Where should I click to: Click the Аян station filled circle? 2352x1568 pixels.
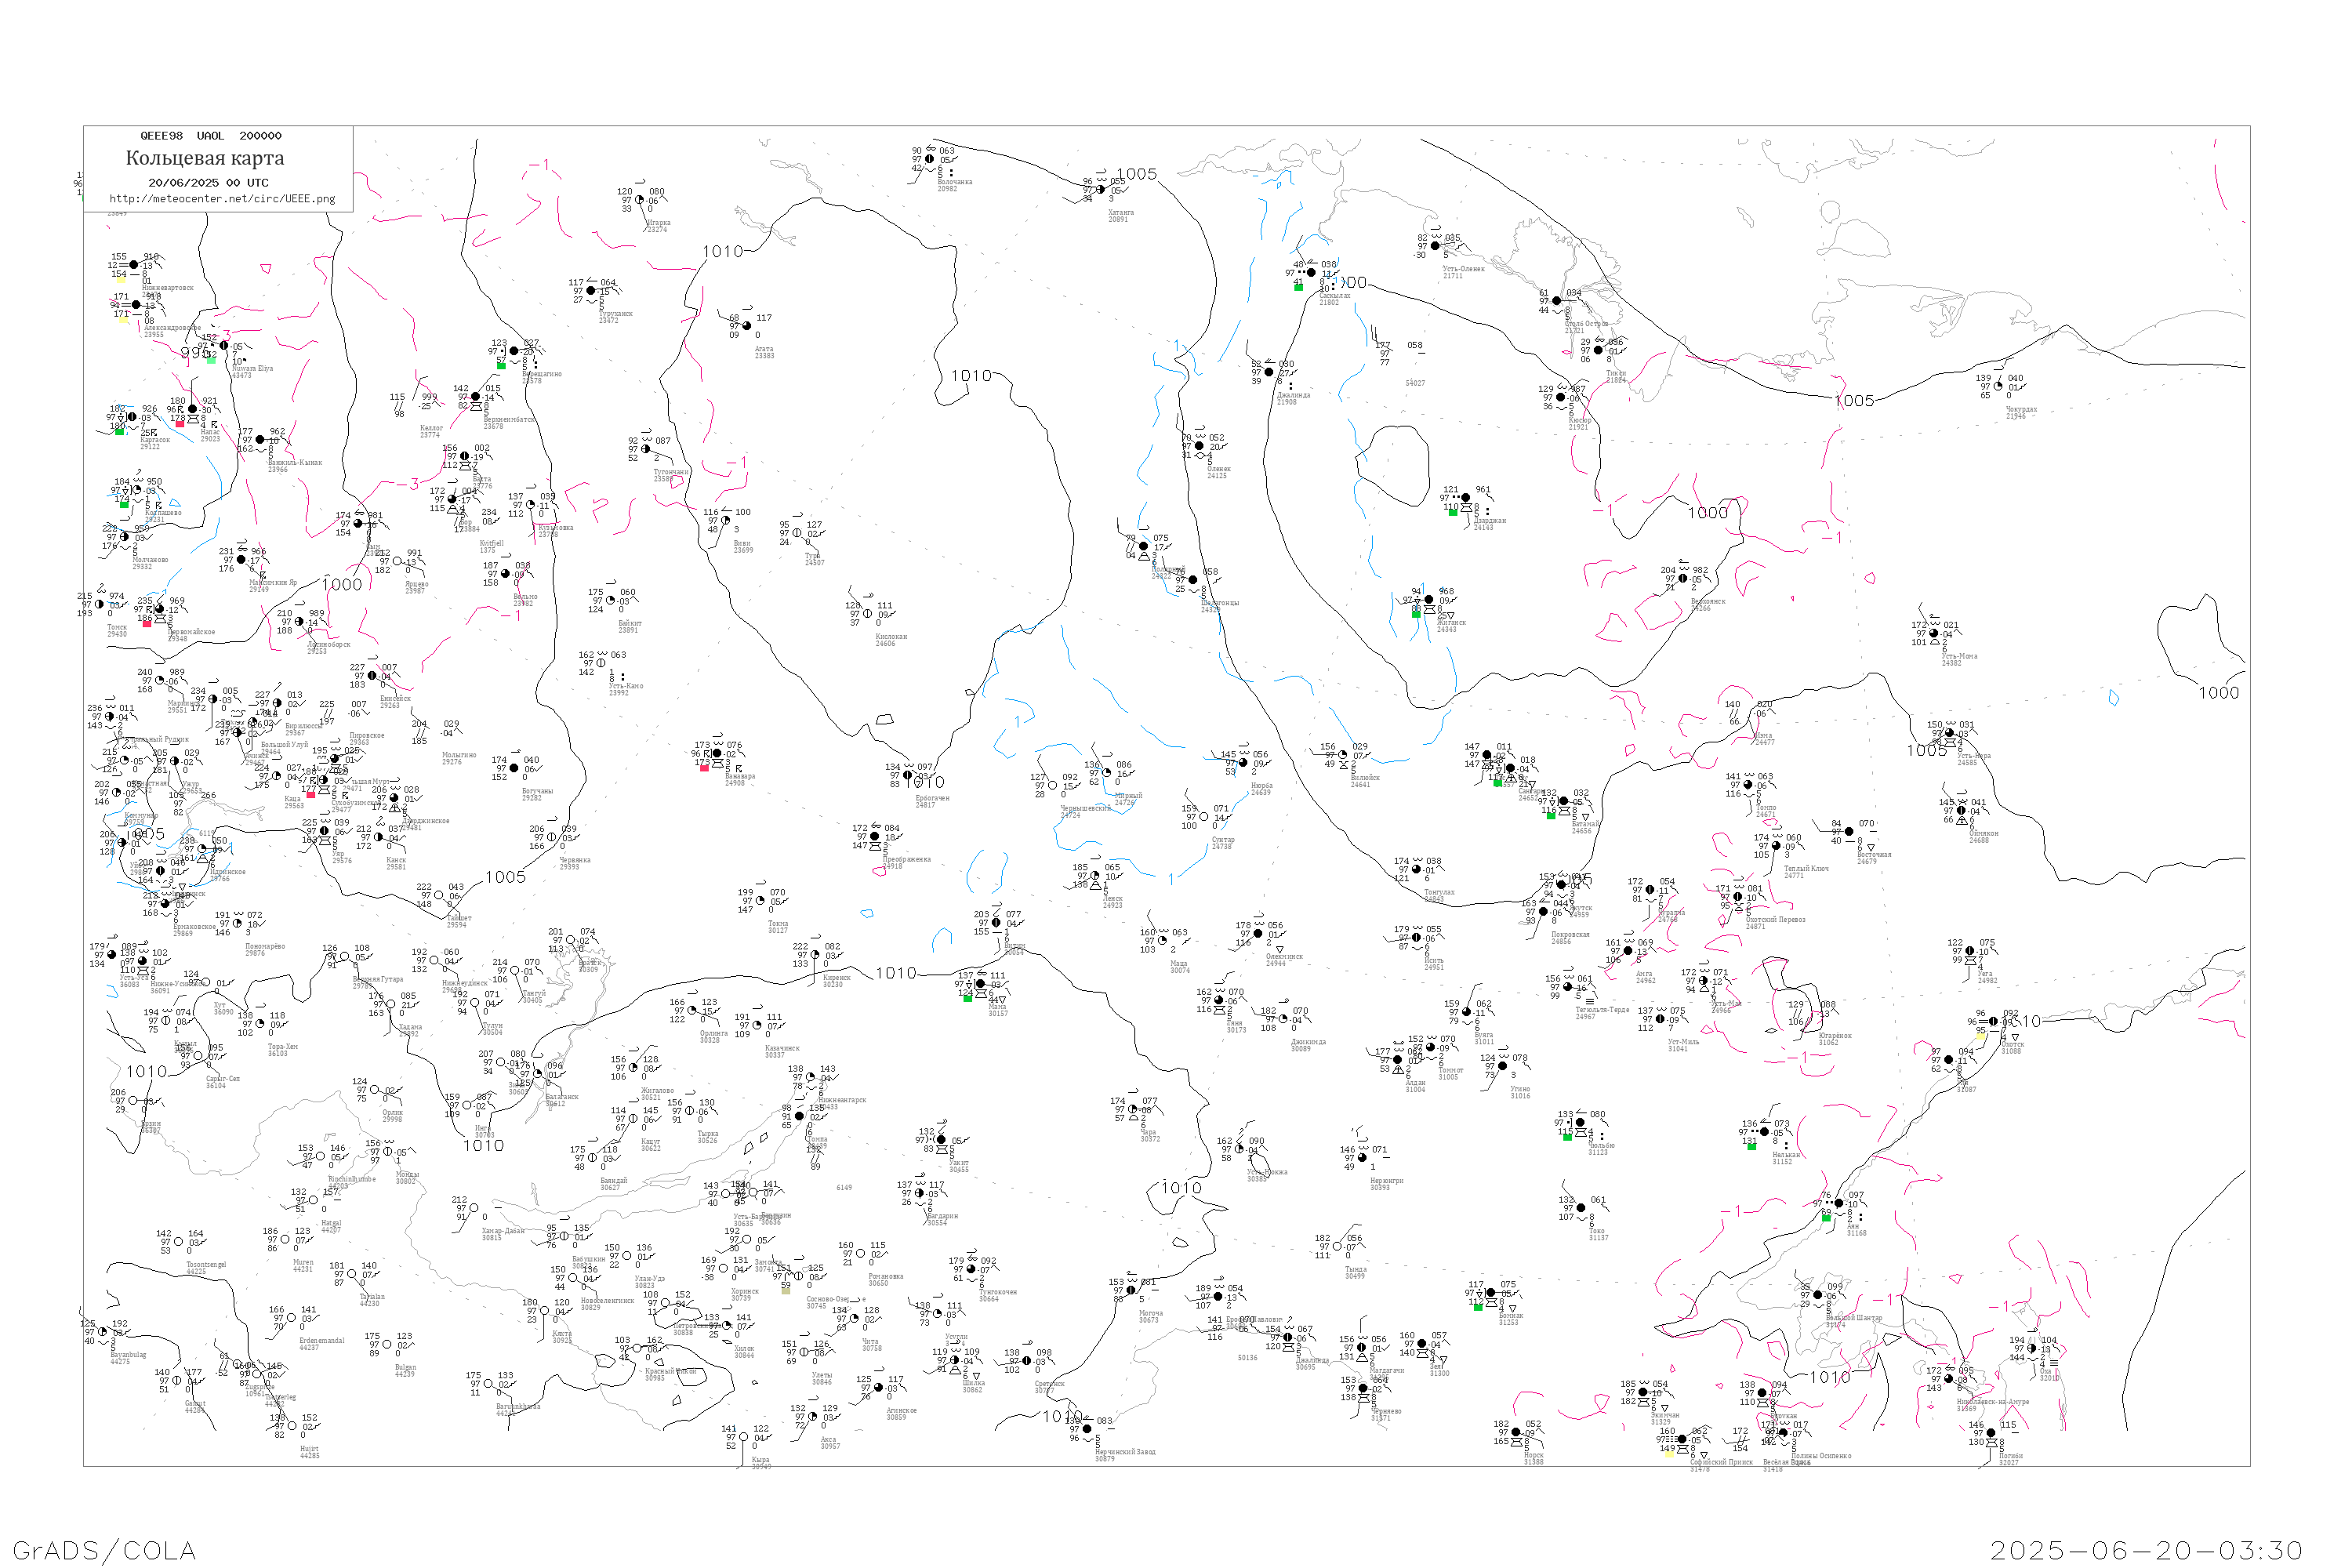(1839, 1204)
